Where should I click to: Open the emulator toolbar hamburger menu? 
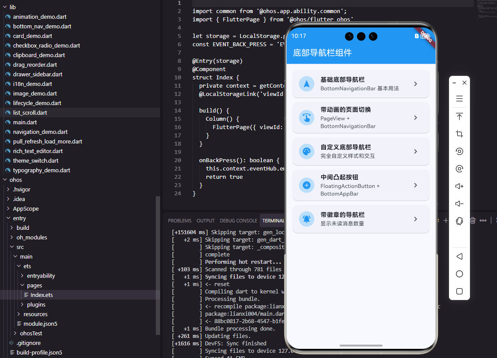tap(459, 99)
